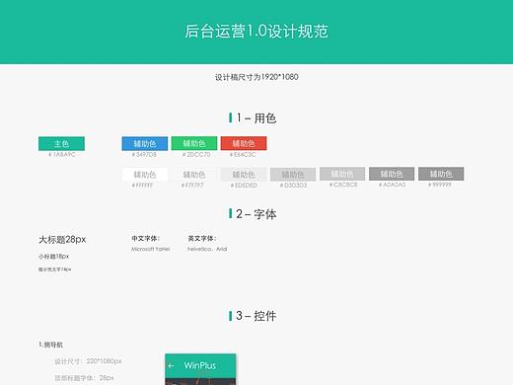Screen dimensions: 513x385
Task: Click the page title 后台运营1.0设计规范
Action: [x=256, y=32]
